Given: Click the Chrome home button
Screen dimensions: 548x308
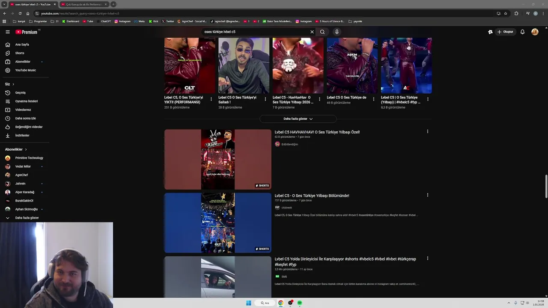Looking at the screenshot, I should click(28, 13).
